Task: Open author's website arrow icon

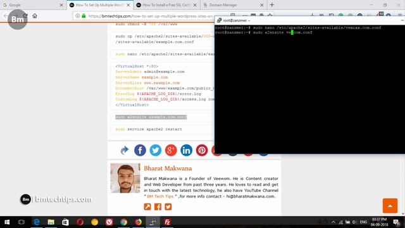Action: click(147, 206)
